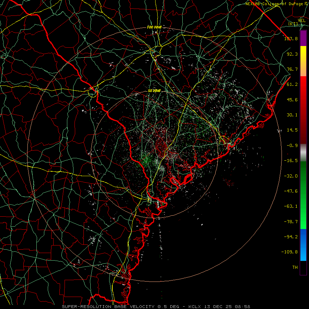
Task: Click the 14.5 legend value
Action: (x=292, y=130)
